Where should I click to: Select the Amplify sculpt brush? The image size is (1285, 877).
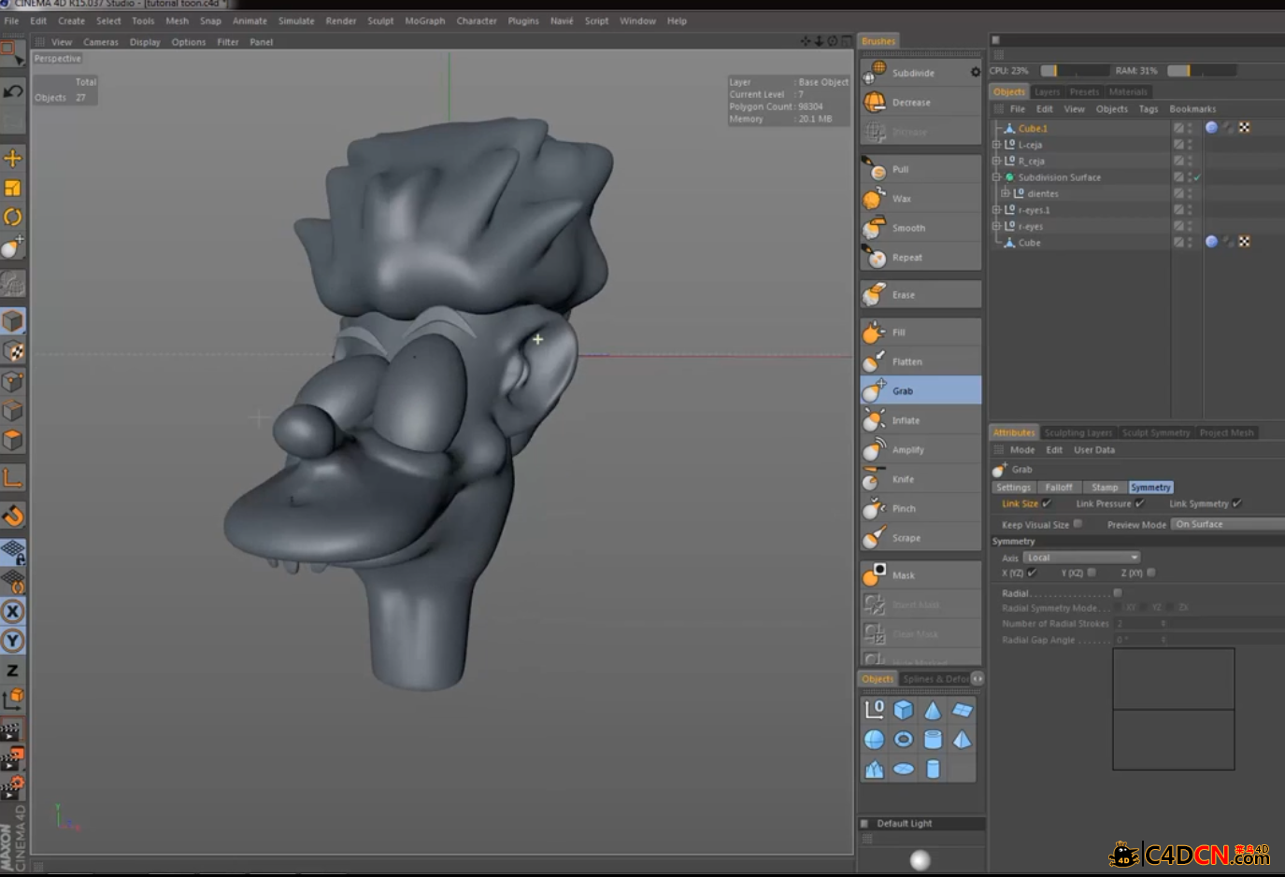tap(921, 450)
